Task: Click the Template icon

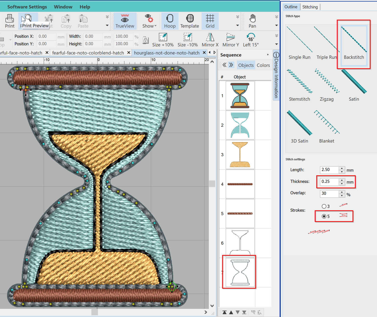Action: point(190,21)
